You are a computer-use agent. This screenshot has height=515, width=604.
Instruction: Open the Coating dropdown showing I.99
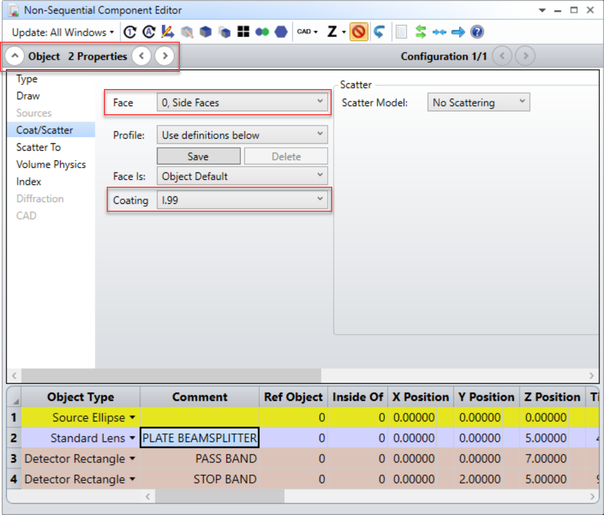(x=242, y=200)
